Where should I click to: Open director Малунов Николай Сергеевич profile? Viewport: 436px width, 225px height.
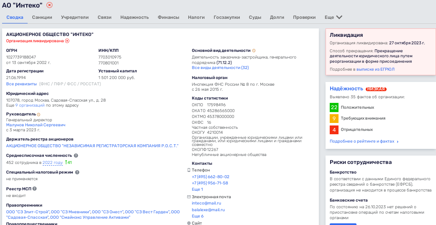click(x=36, y=125)
